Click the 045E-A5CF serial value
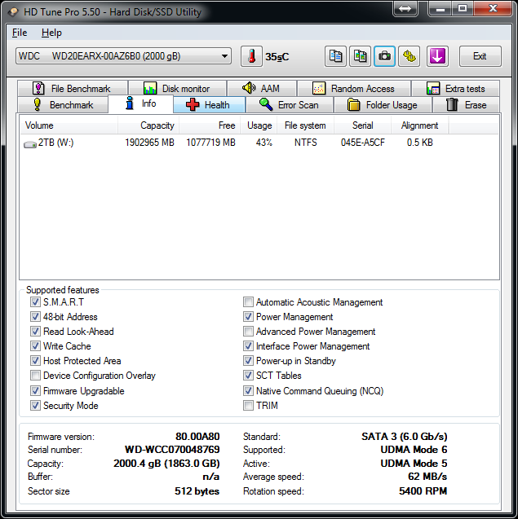Image resolution: width=518 pixels, height=519 pixels. (x=362, y=143)
